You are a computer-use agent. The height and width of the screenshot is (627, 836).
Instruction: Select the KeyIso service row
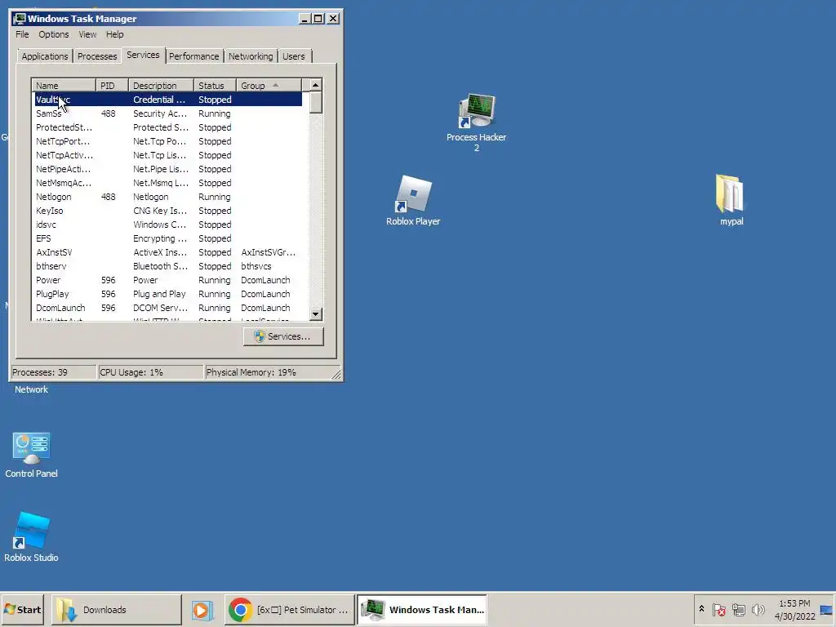click(x=168, y=211)
